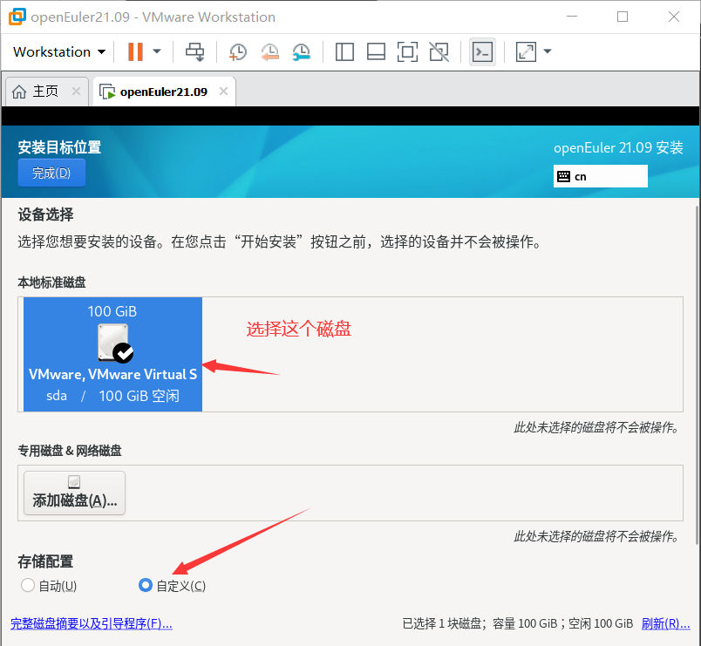The height and width of the screenshot is (646, 701).
Task: Take a snapshot of the VM
Action: (238, 51)
